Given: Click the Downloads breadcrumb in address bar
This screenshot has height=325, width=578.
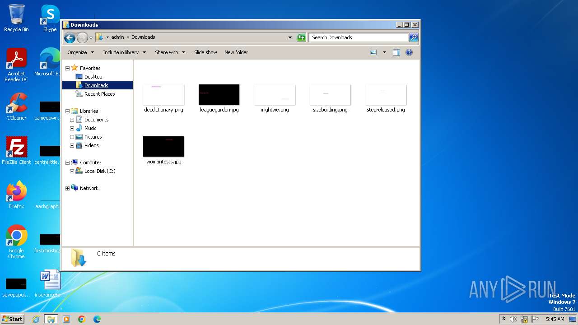Looking at the screenshot, I should (143, 37).
